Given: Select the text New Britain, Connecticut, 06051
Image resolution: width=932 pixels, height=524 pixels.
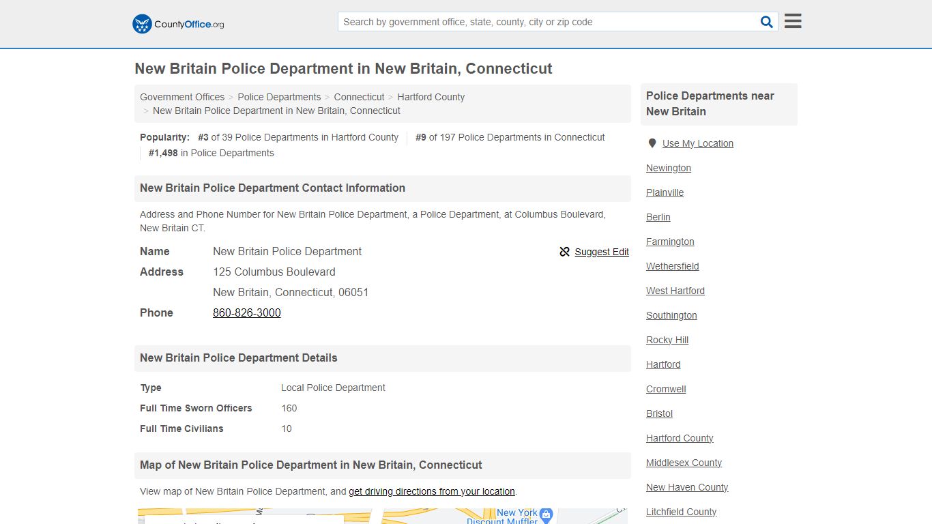Looking at the screenshot, I should (291, 292).
